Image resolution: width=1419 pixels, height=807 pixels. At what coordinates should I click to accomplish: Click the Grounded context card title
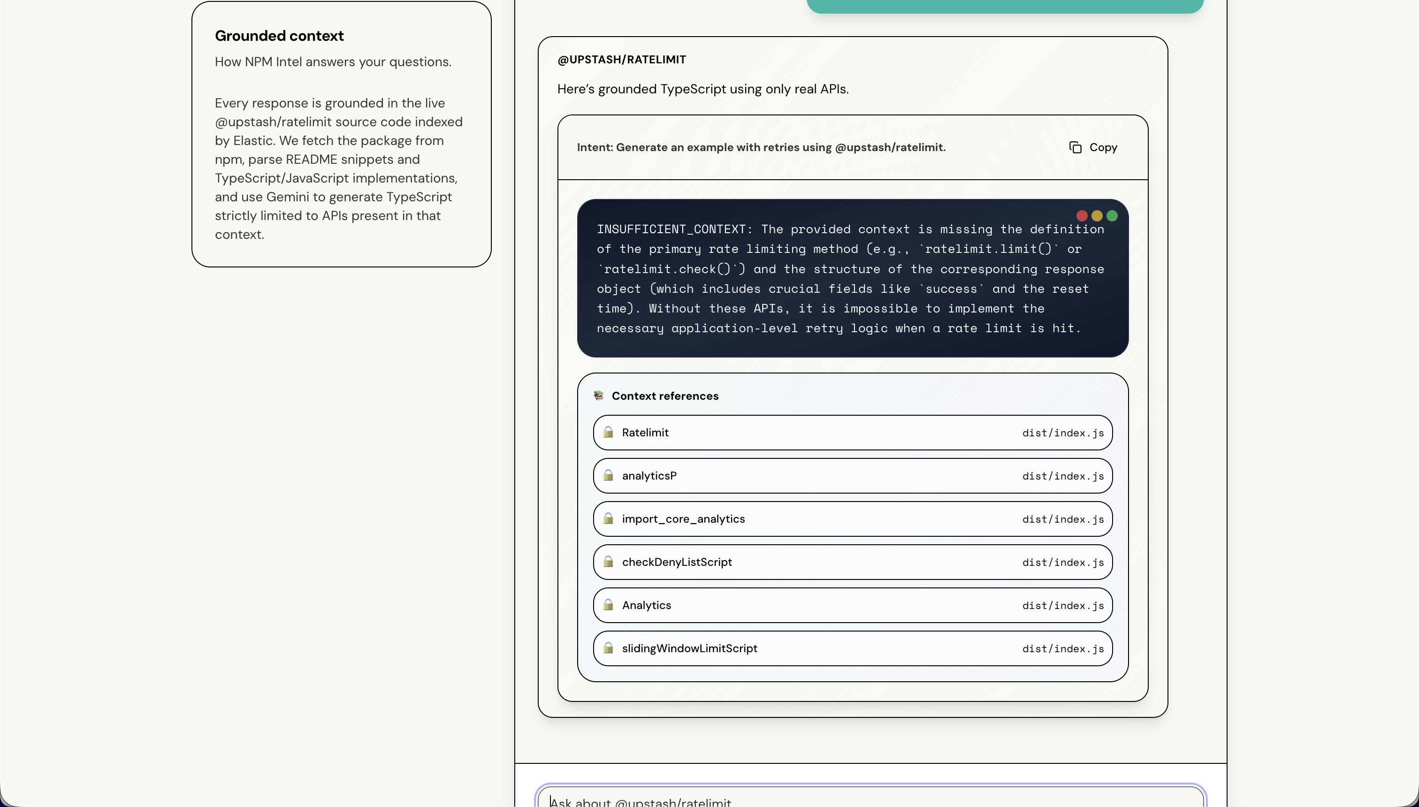click(x=279, y=36)
